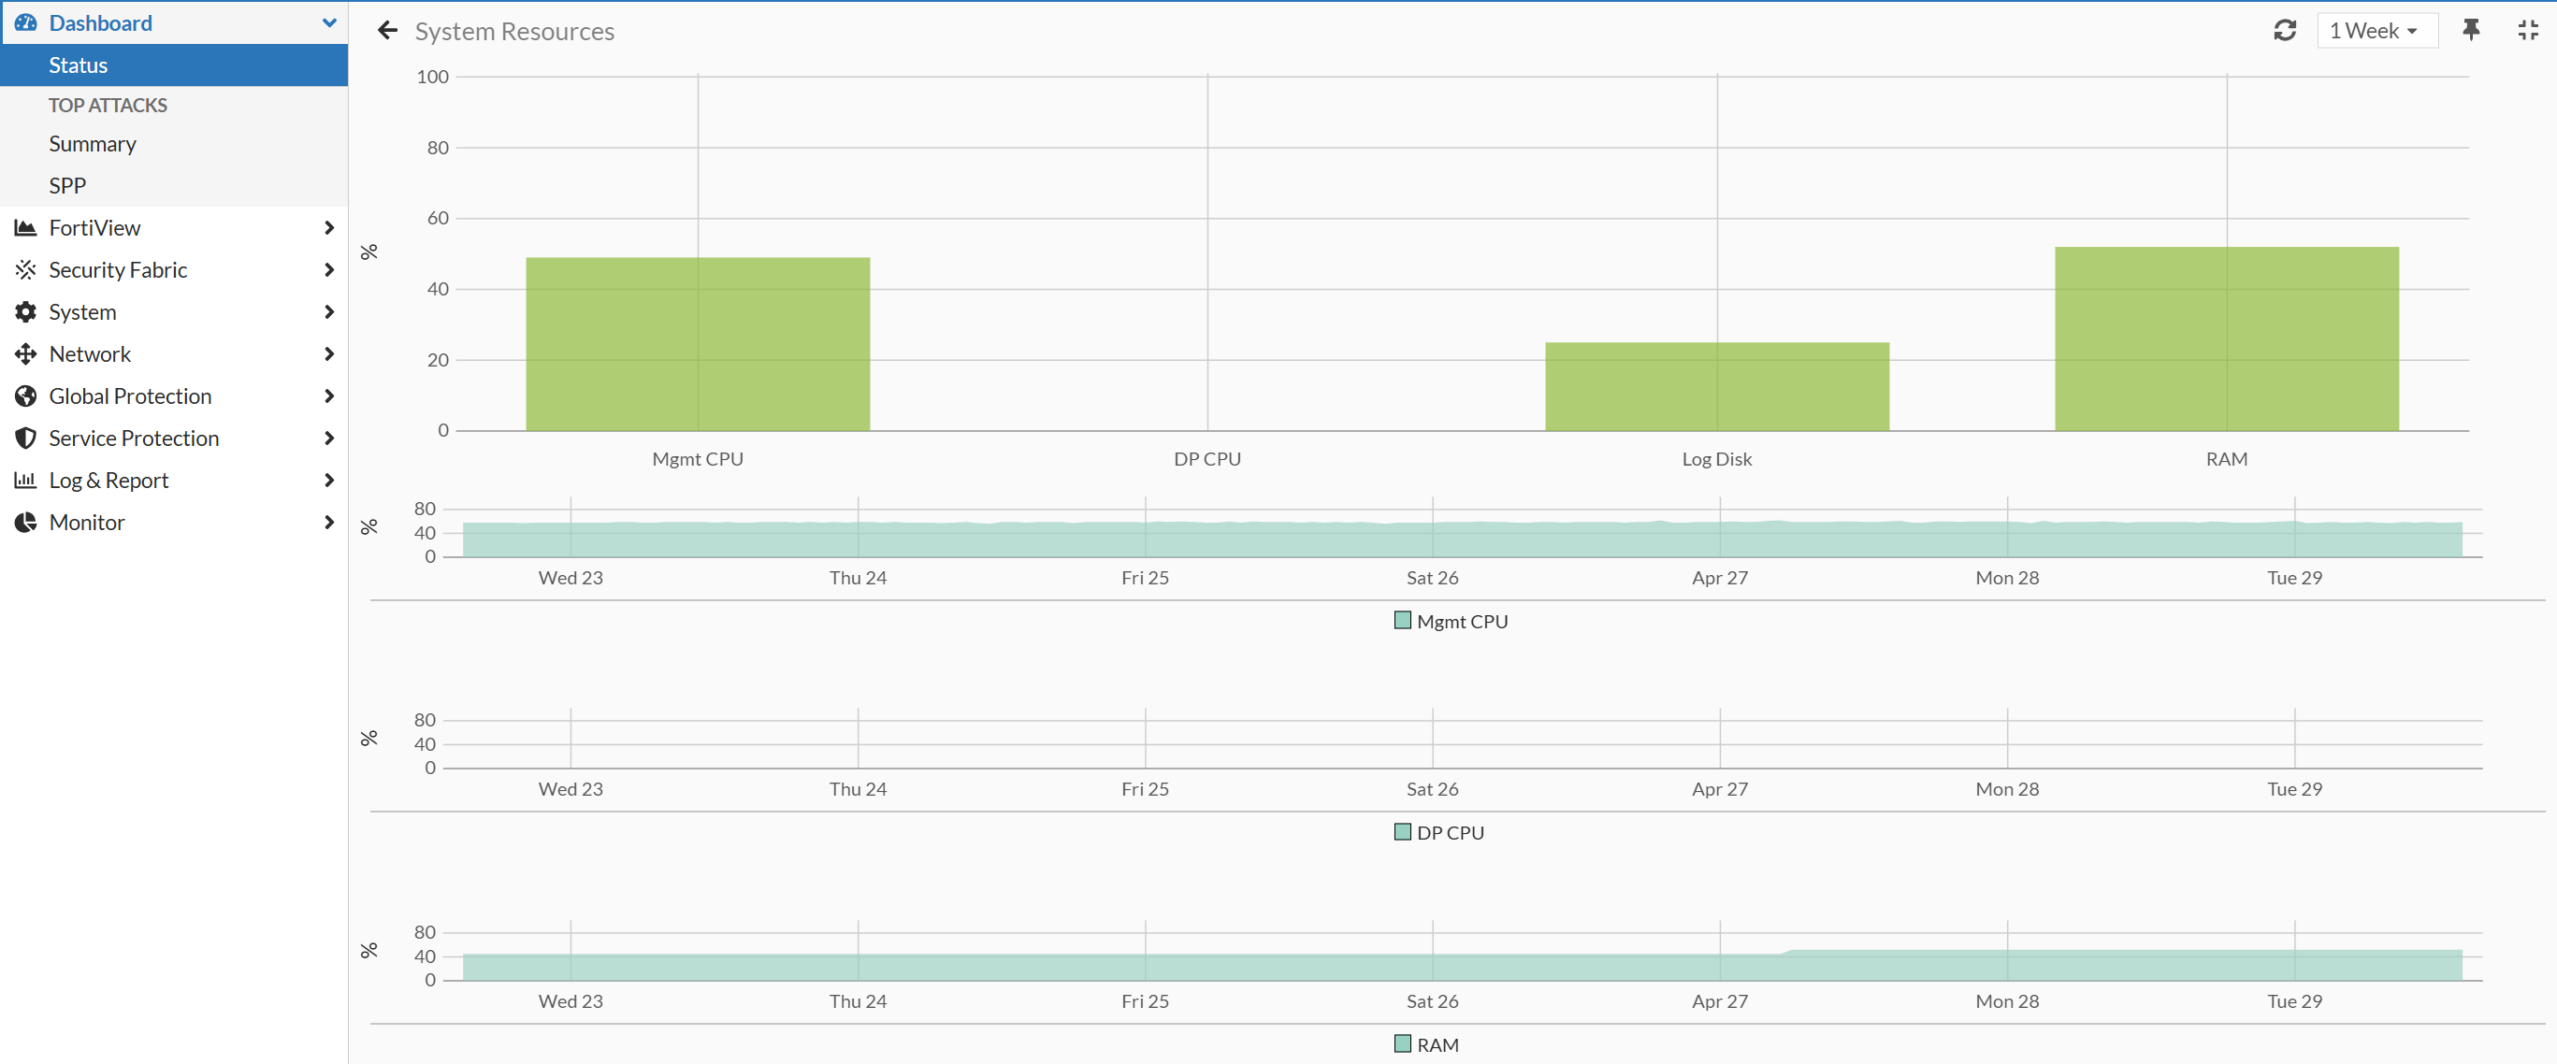Expand the System menu chevron

(329, 311)
